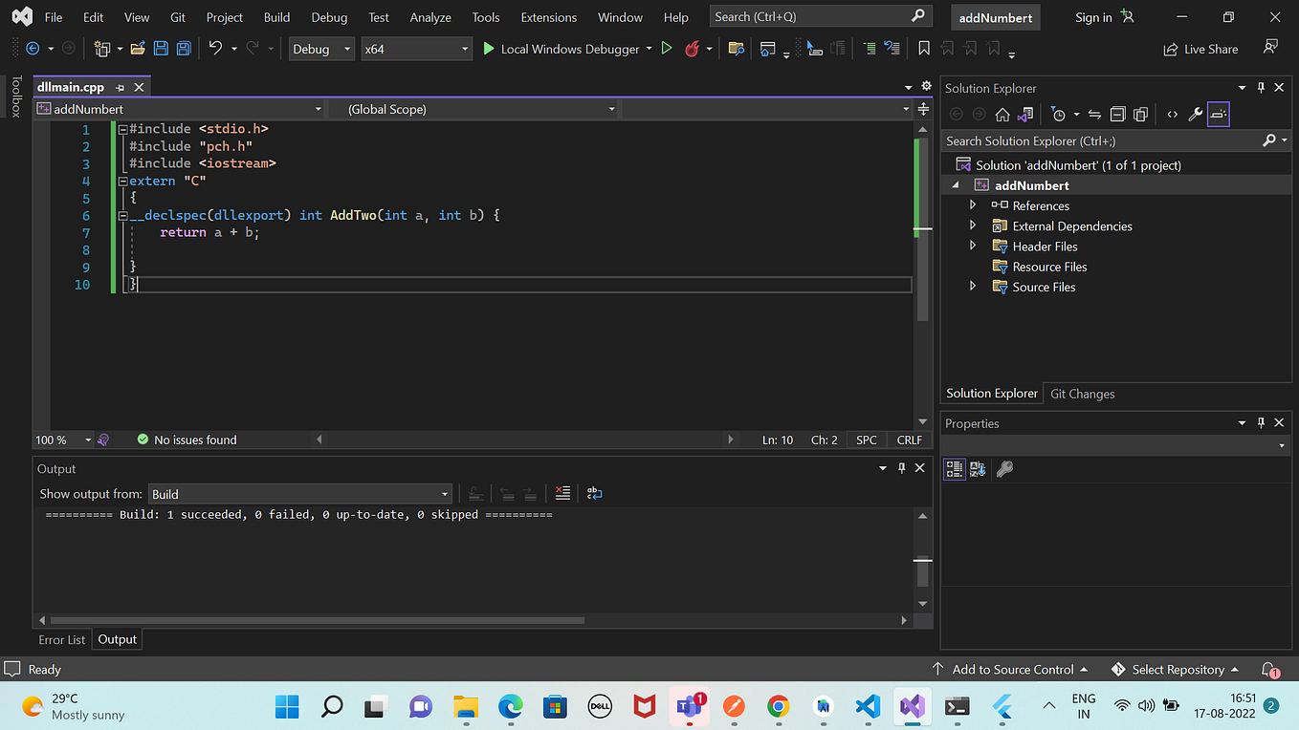Expand the External Dependencies node
This screenshot has height=730, width=1299.
(x=973, y=225)
